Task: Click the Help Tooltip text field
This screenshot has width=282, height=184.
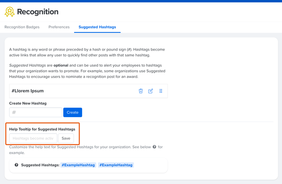Action: pos(33,138)
